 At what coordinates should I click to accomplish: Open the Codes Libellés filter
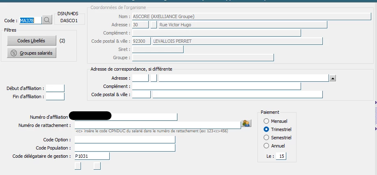(x=32, y=41)
